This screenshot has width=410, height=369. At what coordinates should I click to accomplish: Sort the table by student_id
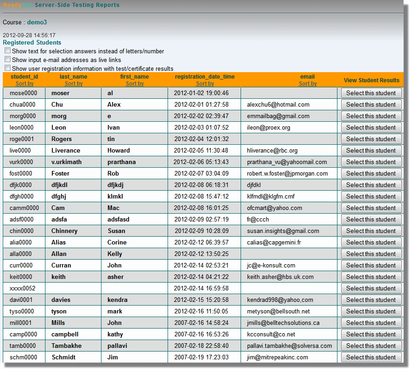click(x=24, y=84)
